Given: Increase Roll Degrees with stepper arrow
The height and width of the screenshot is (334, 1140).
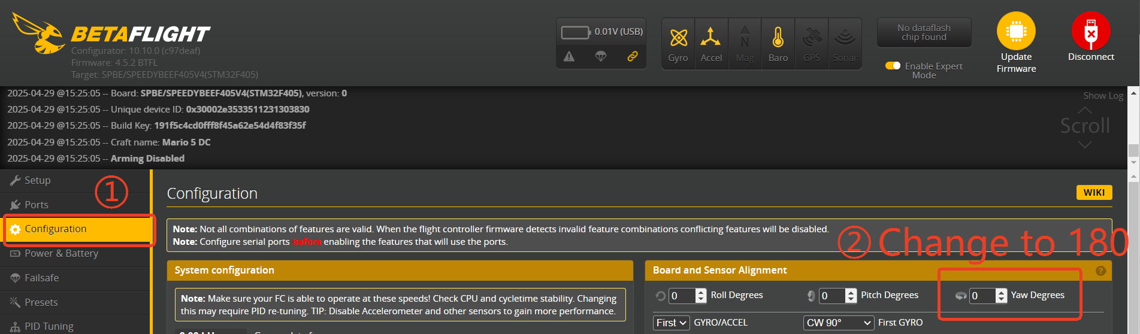Looking at the screenshot, I should (701, 292).
